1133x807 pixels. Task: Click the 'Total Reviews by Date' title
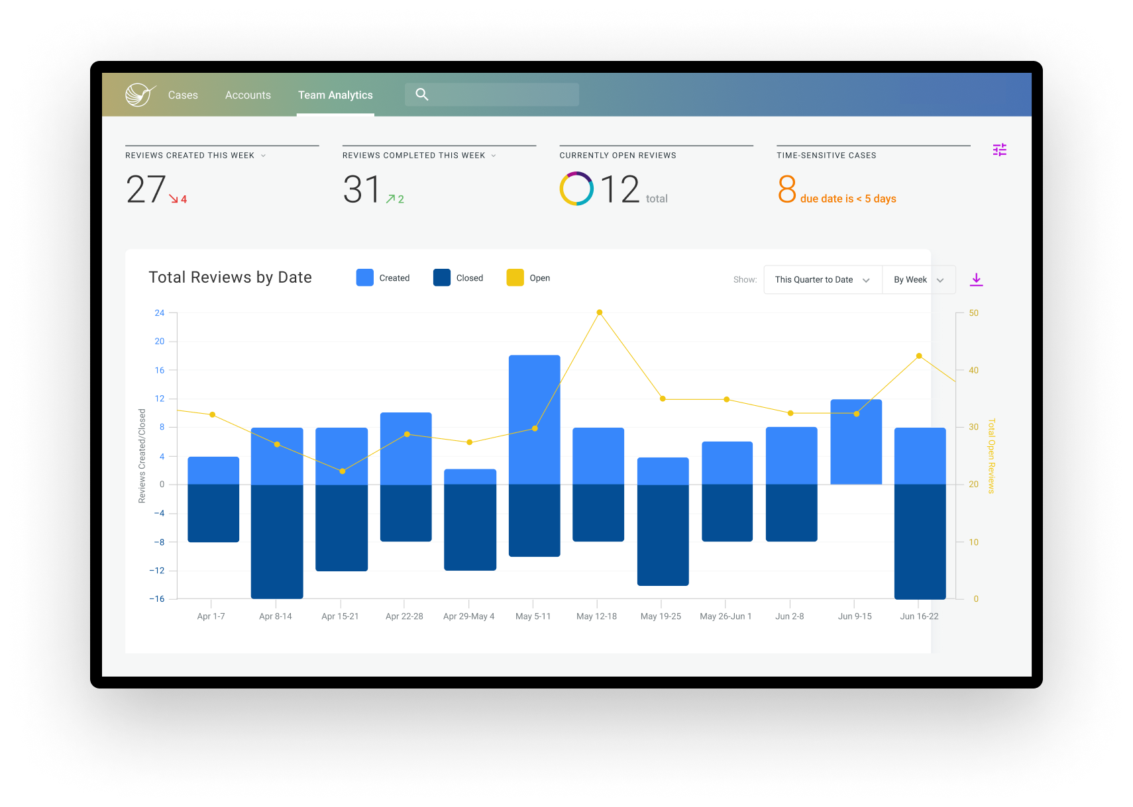(230, 277)
